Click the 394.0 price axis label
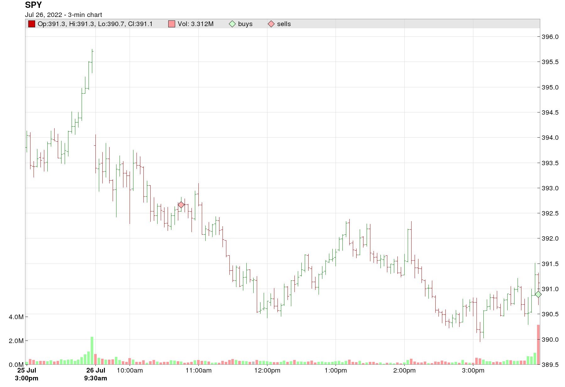 (x=550, y=138)
